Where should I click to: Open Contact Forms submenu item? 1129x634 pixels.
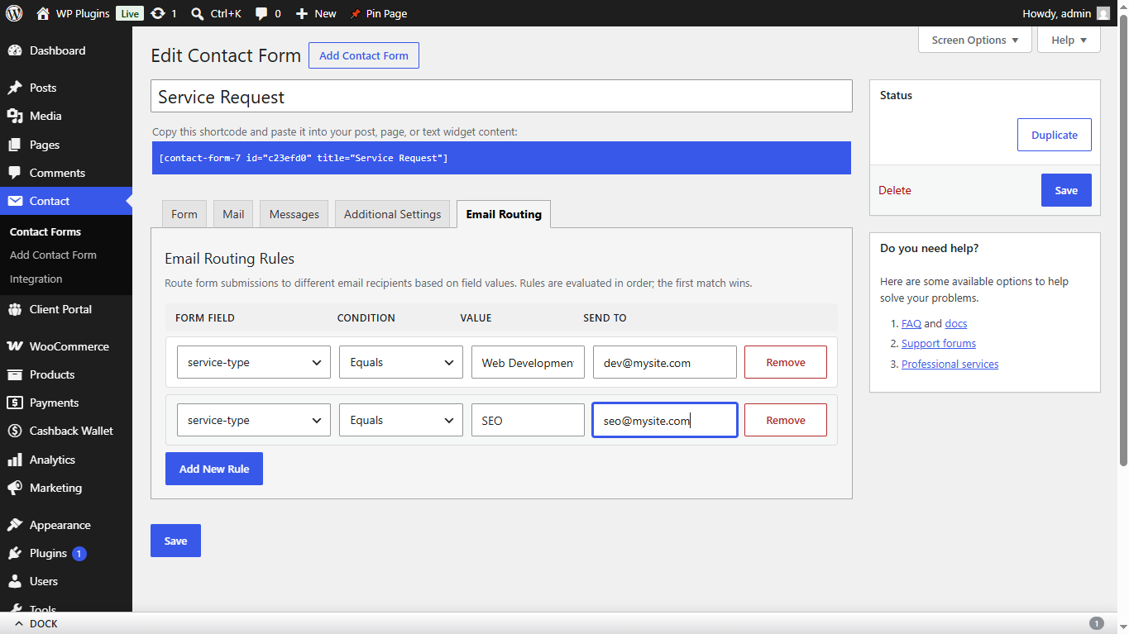click(x=45, y=231)
